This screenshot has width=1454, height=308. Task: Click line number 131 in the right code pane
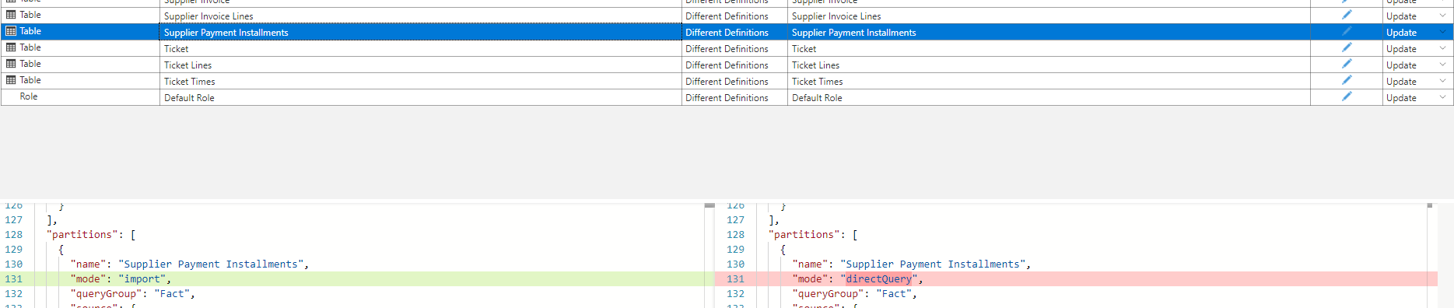[736, 278]
